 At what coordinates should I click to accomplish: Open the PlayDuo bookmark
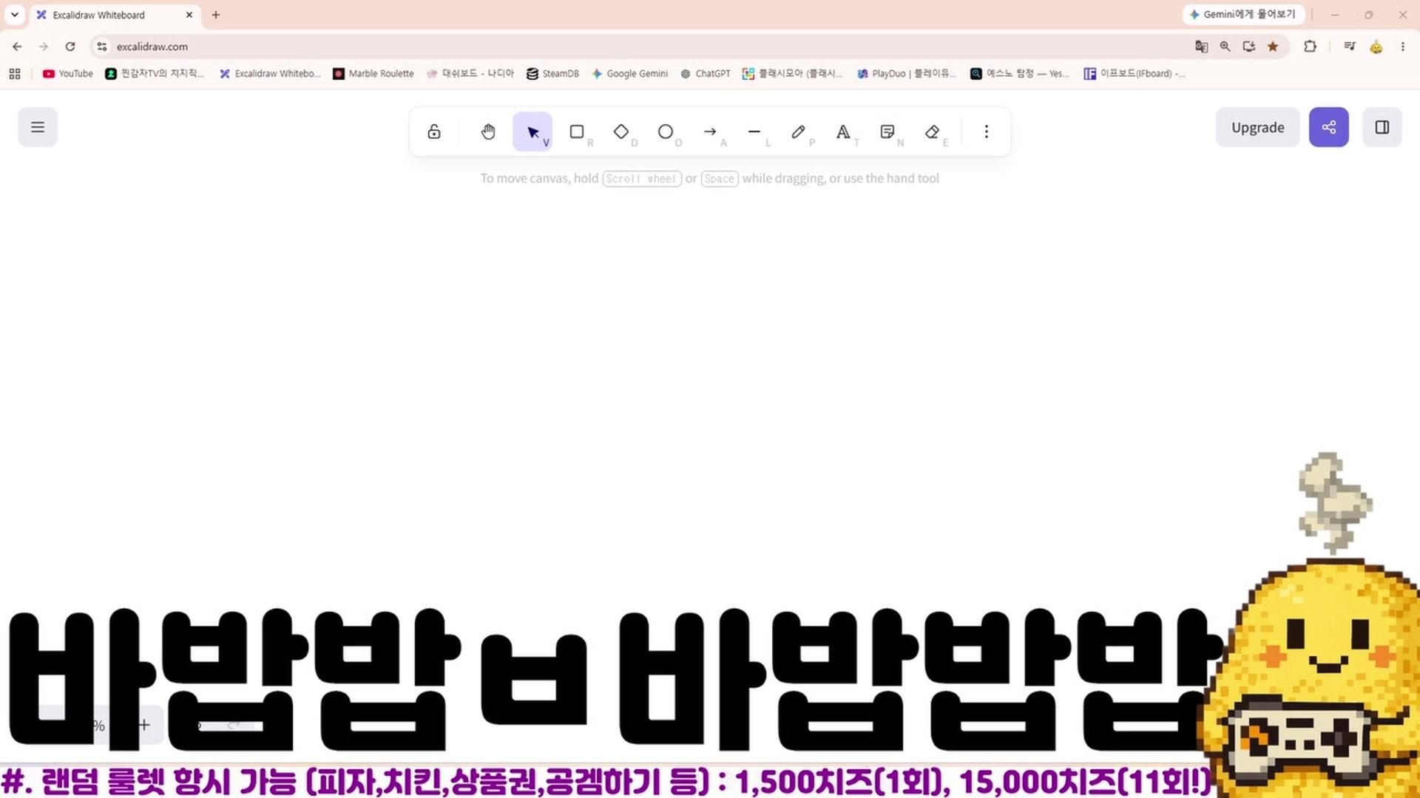pyautogui.click(x=907, y=73)
